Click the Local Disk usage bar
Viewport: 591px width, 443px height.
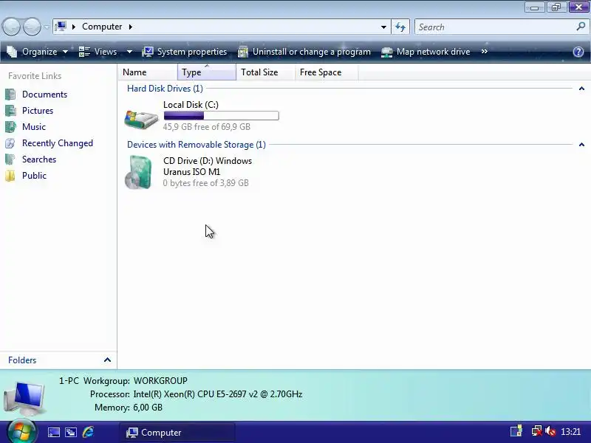coord(221,116)
